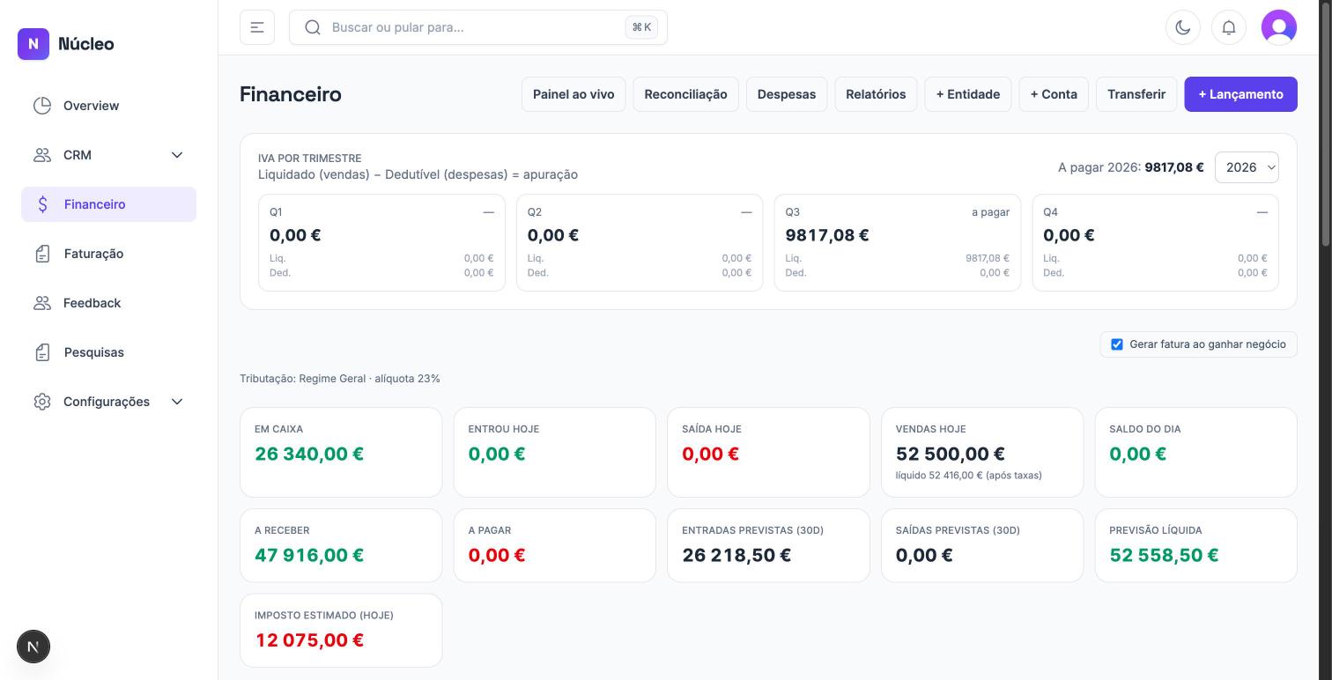Open the user avatar menu
This screenshot has height=680, width=1332.
[x=1279, y=27]
